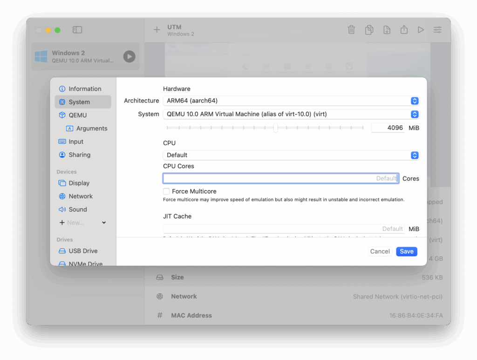Open the Display settings tab
Screen dimensions: 477x360
point(79,183)
